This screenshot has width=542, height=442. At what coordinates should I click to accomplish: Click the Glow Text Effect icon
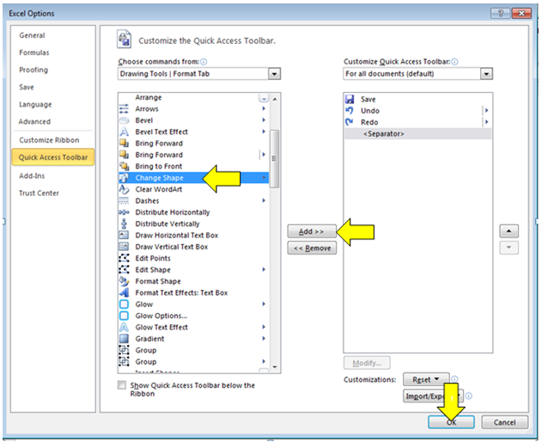tap(124, 327)
